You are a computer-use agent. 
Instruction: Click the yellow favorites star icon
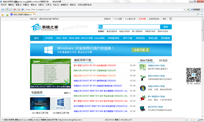pyautogui.click(x=2, y=15)
